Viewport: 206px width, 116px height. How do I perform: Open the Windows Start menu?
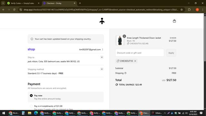point(4,113)
